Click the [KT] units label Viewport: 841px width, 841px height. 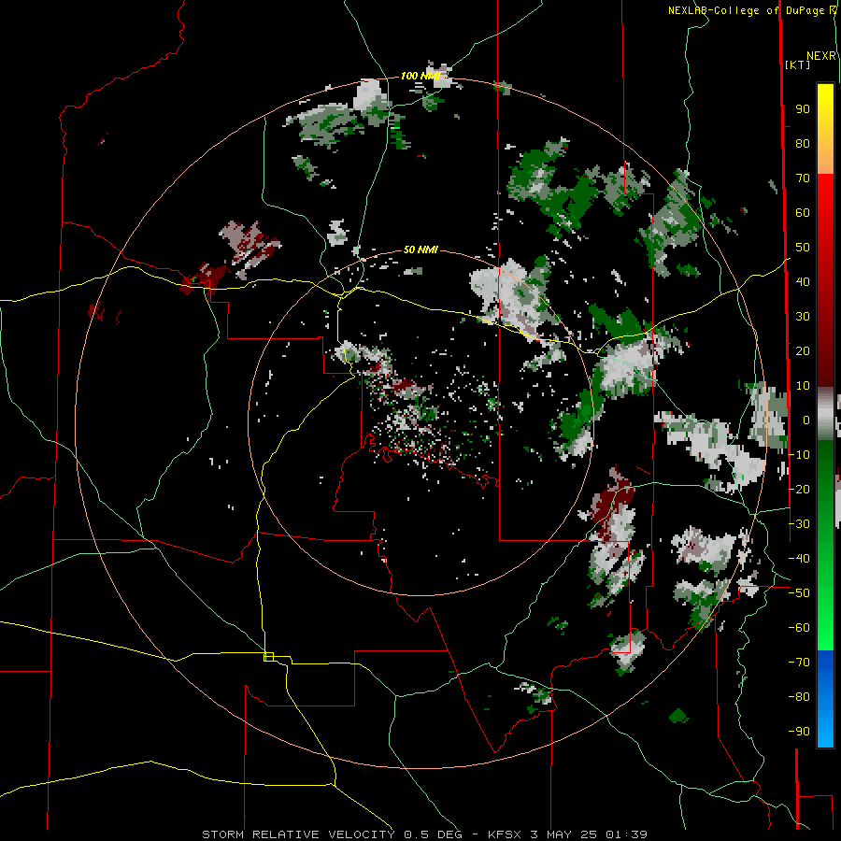798,64
